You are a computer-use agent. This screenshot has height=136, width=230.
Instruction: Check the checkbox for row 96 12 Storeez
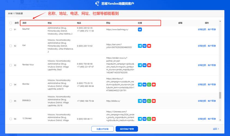coord(11,119)
